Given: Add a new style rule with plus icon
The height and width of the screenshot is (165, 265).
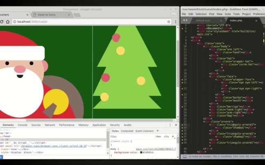Looking at the screenshot, I should click(173, 136).
